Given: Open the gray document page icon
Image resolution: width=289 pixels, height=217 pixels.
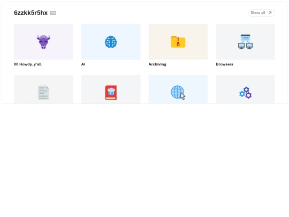Looking at the screenshot, I should coord(43,93).
